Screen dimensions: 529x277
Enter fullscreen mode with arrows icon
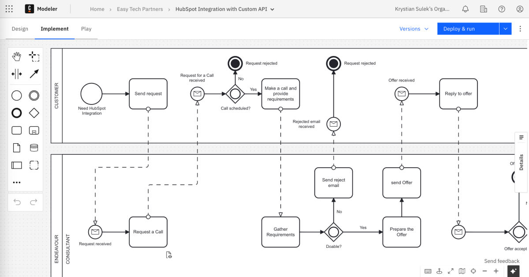point(451,271)
